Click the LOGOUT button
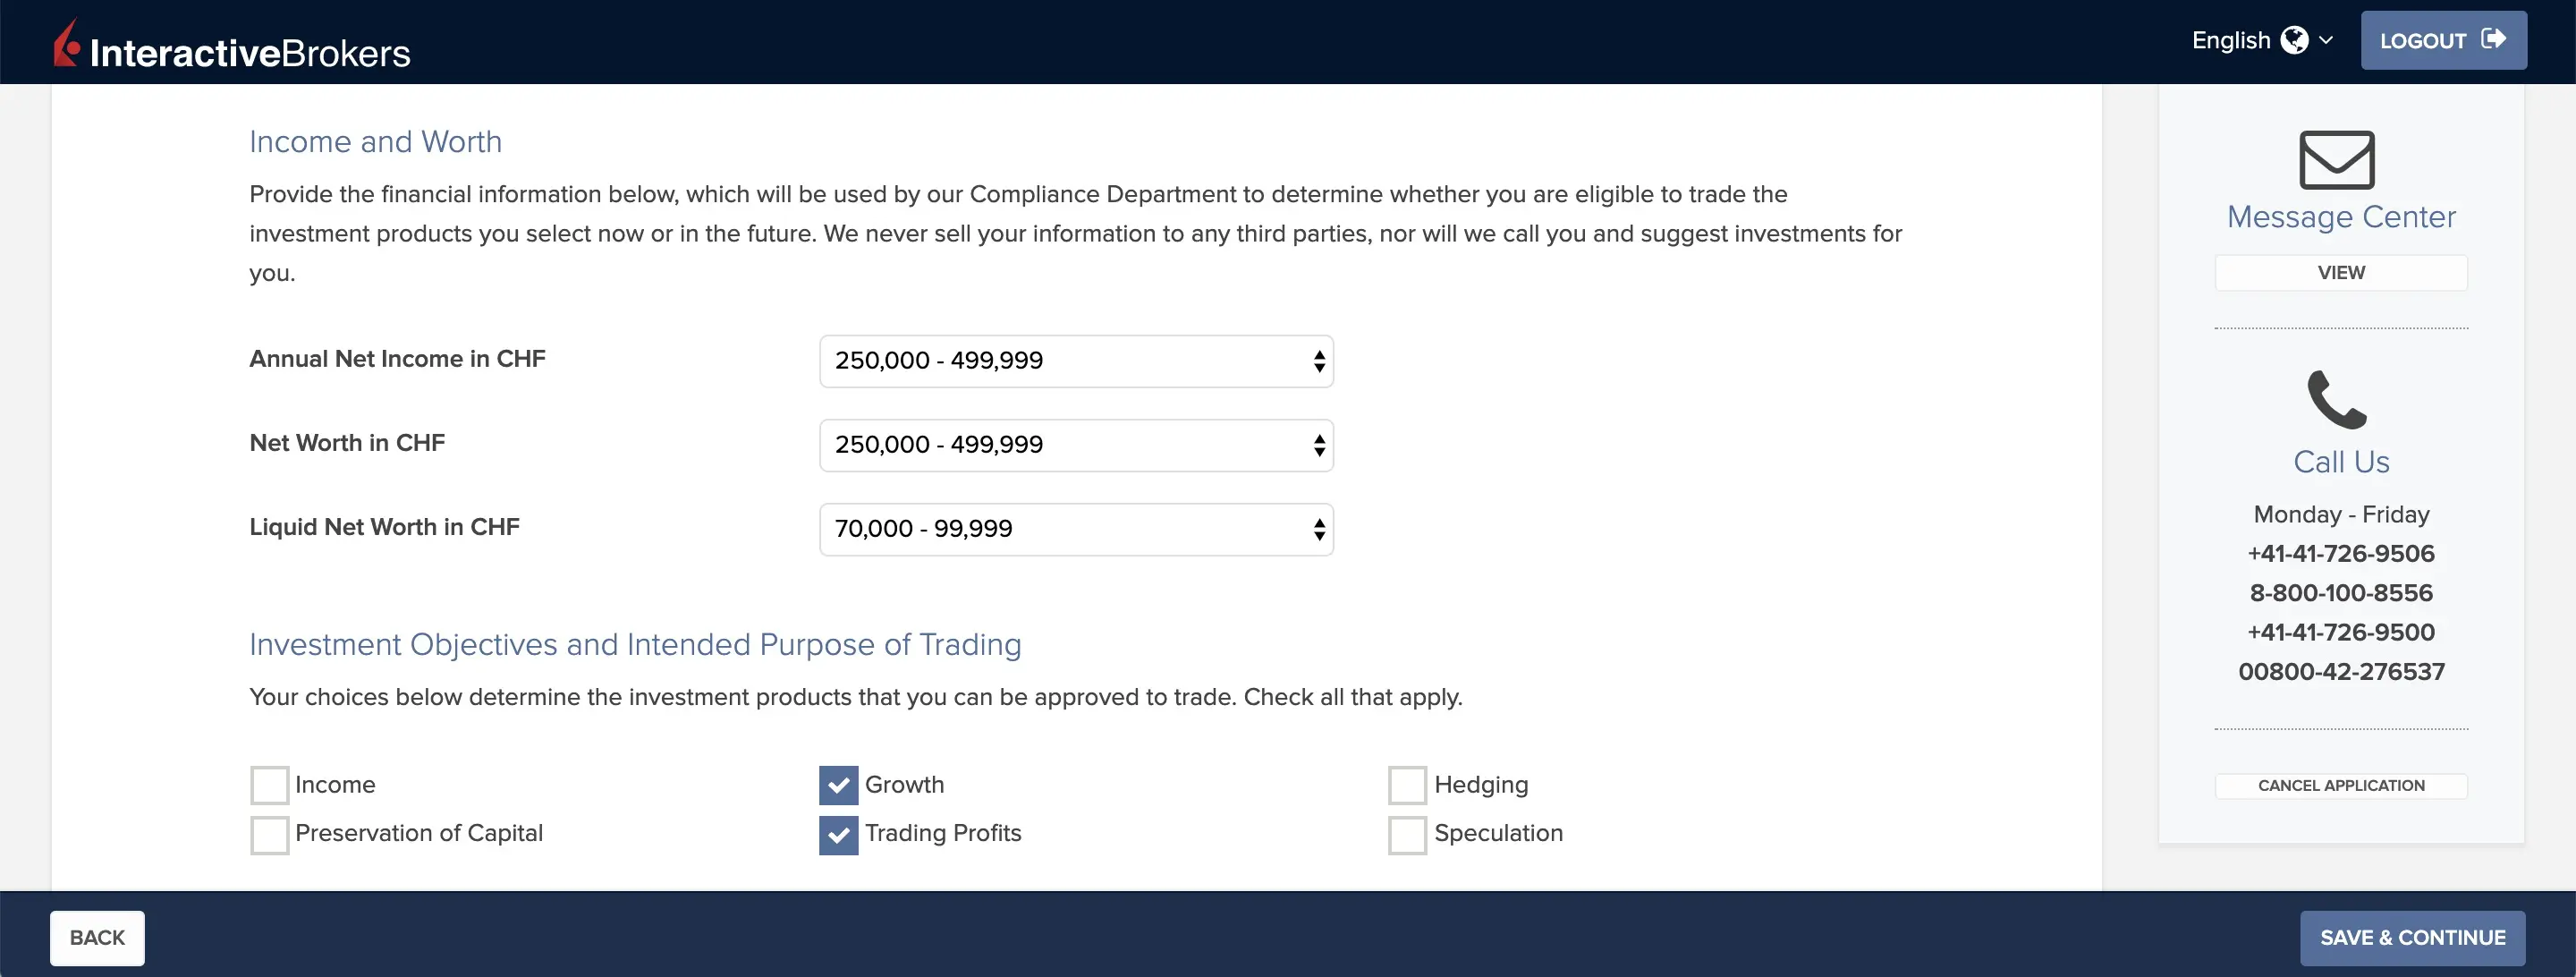This screenshot has height=977, width=2576. [2443, 40]
